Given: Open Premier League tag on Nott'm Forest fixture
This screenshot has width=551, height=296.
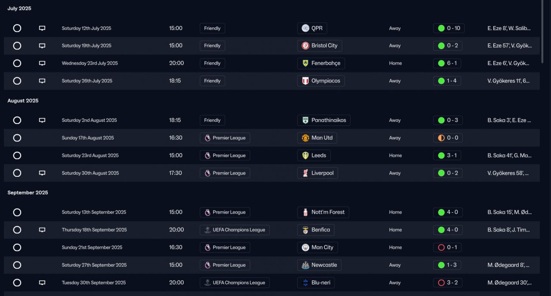Looking at the screenshot, I should 225,212.
